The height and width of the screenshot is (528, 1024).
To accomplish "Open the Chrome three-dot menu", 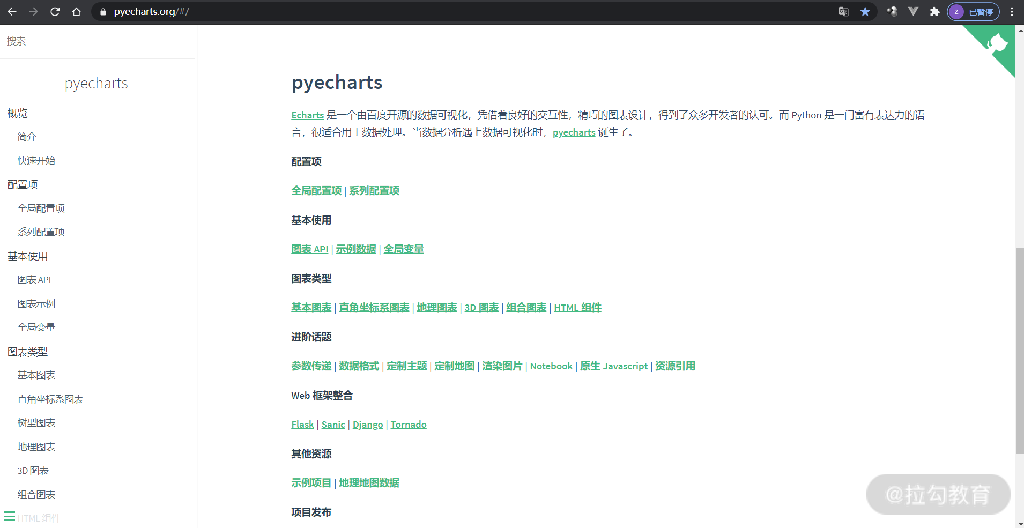I will click(x=1011, y=11).
